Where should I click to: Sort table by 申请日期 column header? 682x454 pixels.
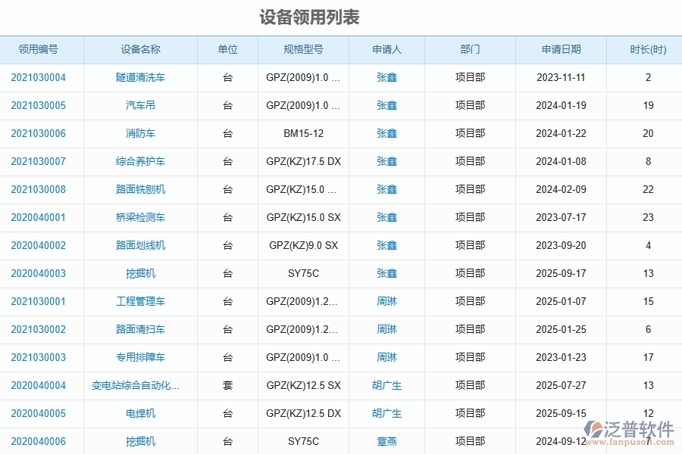click(x=561, y=49)
